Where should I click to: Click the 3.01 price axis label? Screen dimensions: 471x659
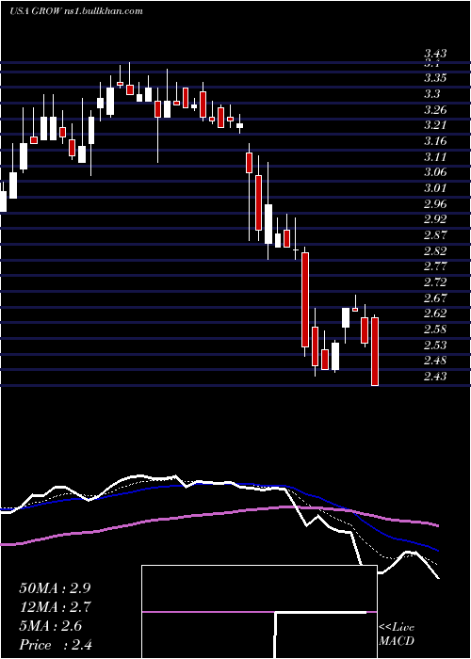coord(435,188)
